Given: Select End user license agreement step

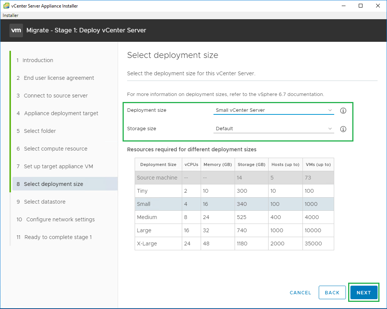Looking at the screenshot, I should pos(59,78).
